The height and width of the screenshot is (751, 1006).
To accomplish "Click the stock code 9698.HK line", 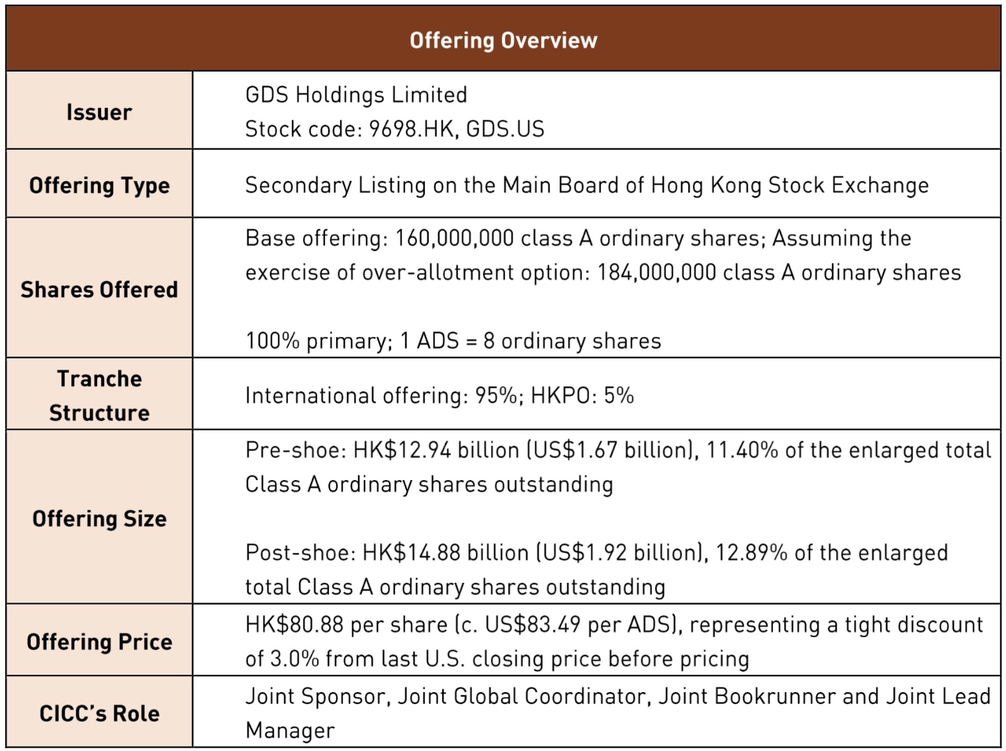I will coord(394,128).
